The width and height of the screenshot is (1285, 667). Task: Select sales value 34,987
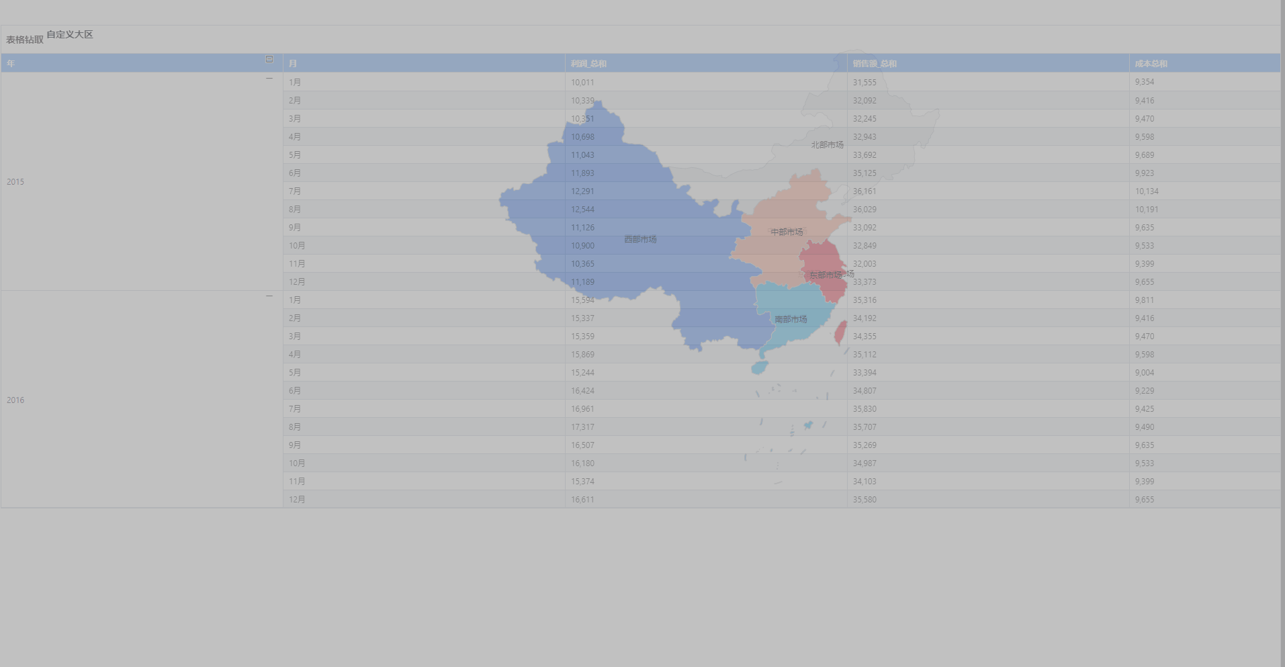(x=865, y=463)
